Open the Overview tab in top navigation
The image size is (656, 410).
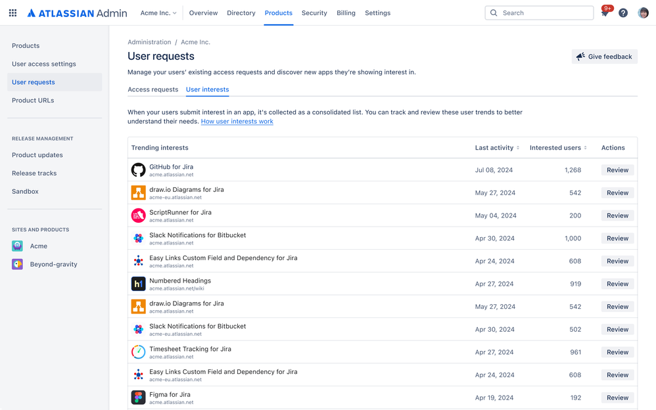203,13
